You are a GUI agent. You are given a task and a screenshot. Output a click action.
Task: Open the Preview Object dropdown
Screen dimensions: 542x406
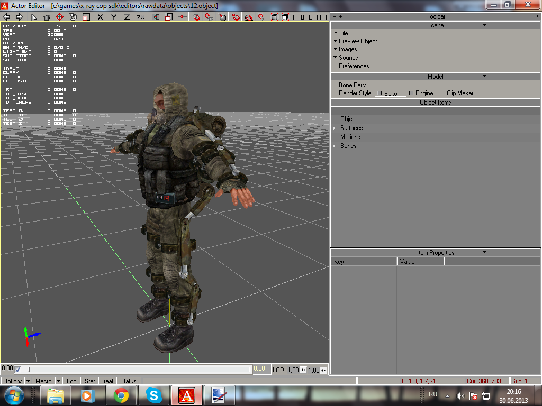click(355, 41)
